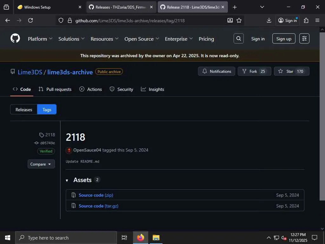The image size is (325, 244).
Task: Open a new tab with plus button
Action: coord(235,7)
